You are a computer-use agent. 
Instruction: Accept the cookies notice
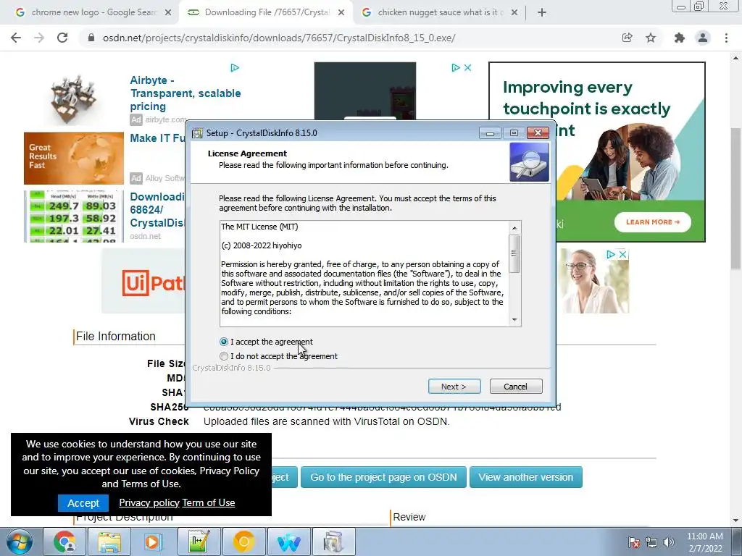point(83,503)
